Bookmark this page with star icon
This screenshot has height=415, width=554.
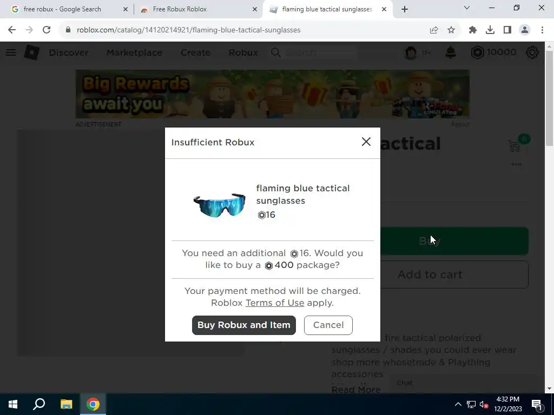click(451, 30)
